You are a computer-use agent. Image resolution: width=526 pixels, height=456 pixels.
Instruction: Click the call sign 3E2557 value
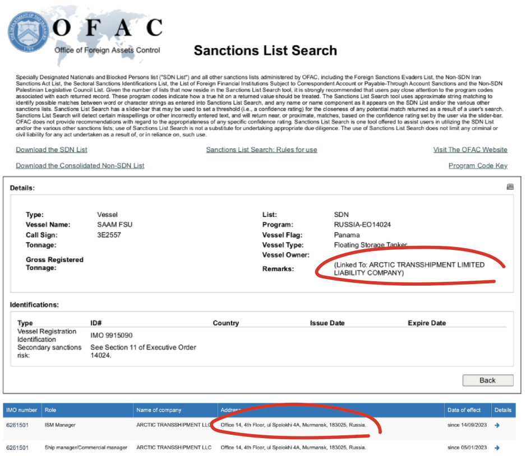click(109, 235)
